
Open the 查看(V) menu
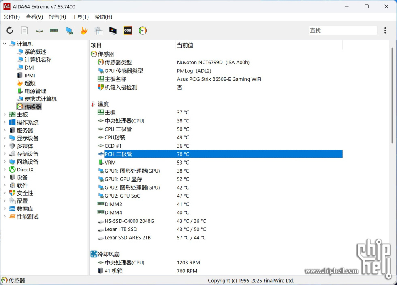(34, 17)
